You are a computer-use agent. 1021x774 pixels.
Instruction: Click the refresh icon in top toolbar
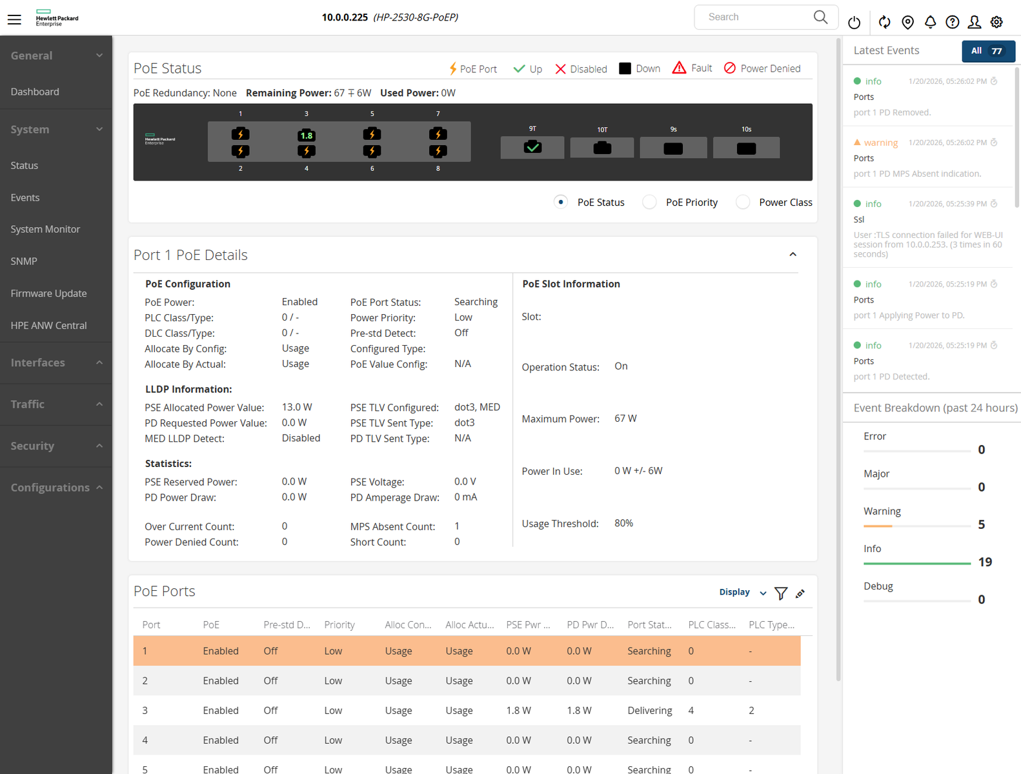pyautogui.click(x=884, y=23)
